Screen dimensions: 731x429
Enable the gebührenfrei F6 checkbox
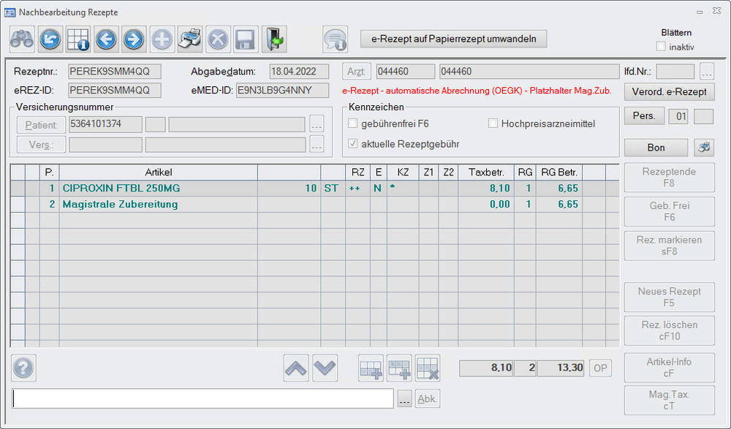click(354, 124)
